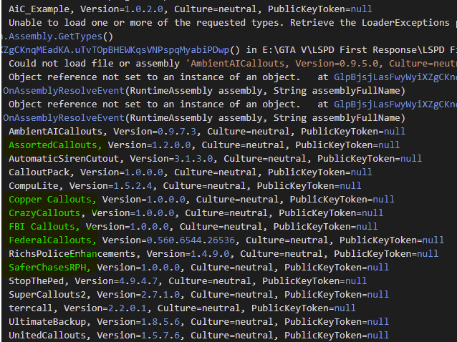Select version '3.1.3.0' of AutomaticSirenCutout
The image size is (457, 342).
click(x=193, y=159)
